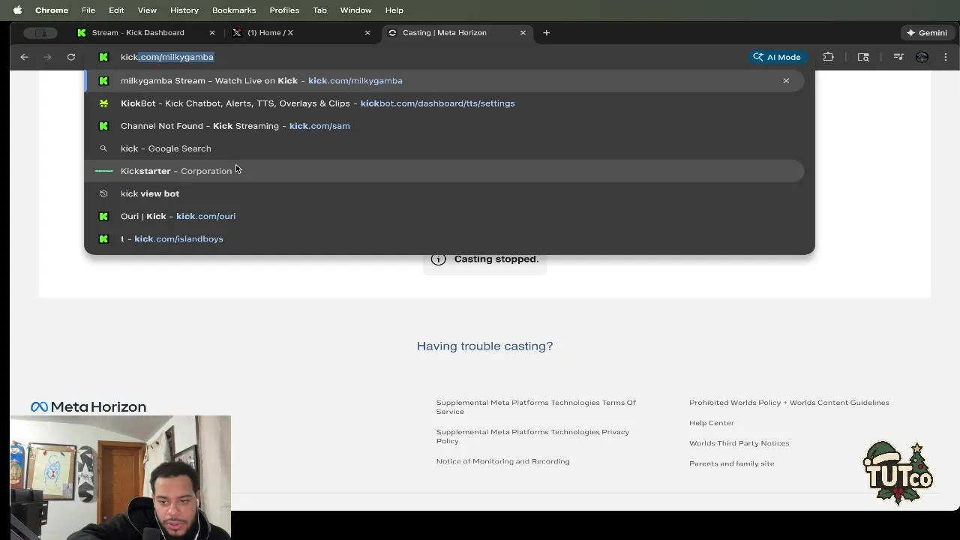The height and width of the screenshot is (540, 960).
Task: Select kick - Google Search suggestion
Action: [444, 148]
